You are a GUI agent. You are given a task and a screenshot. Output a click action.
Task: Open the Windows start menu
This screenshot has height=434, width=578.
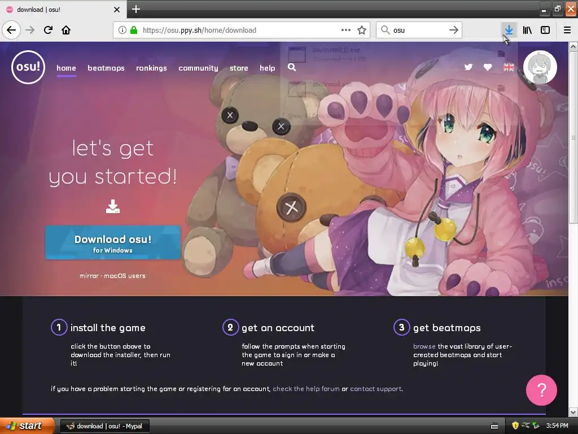tap(27, 426)
